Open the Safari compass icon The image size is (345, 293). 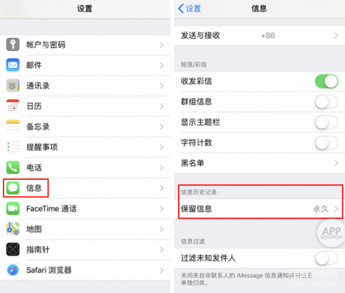[12, 270]
